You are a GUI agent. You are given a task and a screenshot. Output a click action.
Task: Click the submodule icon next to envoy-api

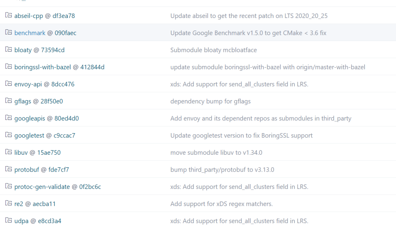tap(8, 84)
